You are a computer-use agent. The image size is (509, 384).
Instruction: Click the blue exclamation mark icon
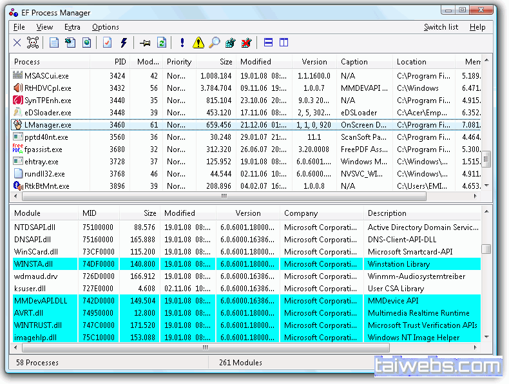(x=182, y=43)
